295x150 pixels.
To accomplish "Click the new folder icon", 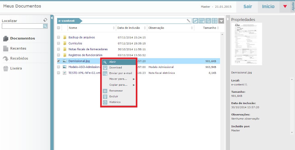I will click(202, 21).
